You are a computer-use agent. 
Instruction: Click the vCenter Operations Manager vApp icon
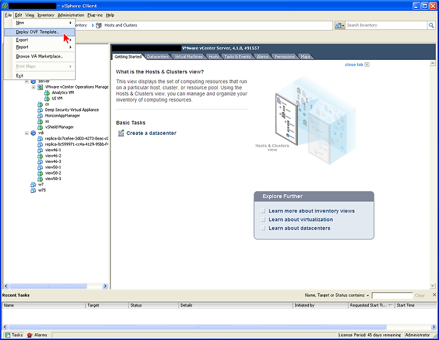(40, 87)
